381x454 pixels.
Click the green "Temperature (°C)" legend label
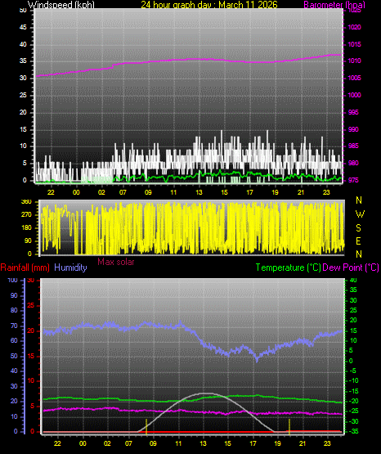(x=288, y=267)
